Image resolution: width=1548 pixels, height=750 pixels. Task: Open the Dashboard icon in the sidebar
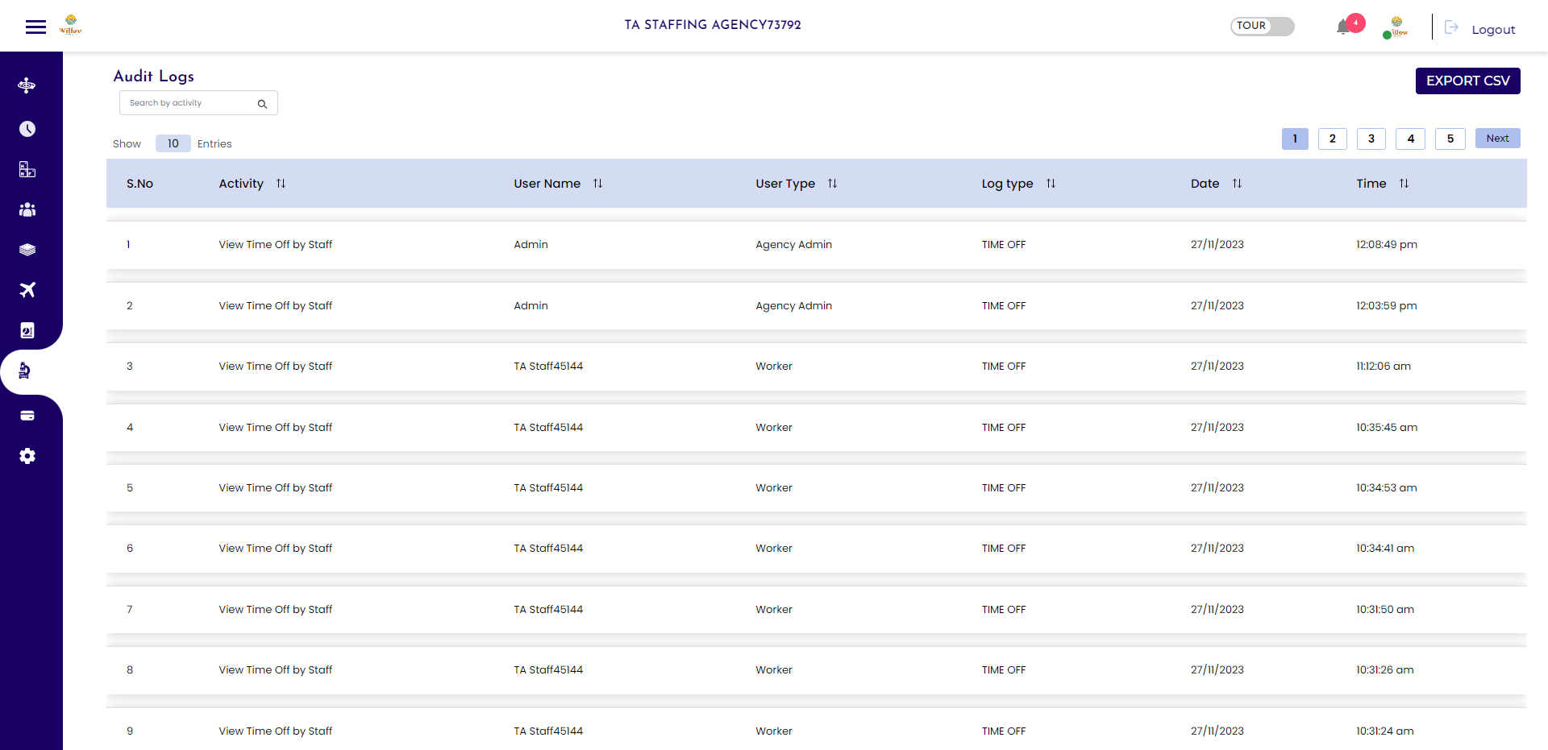point(27,85)
